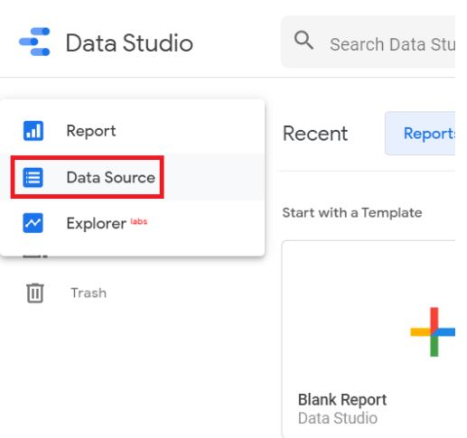The width and height of the screenshot is (467, 438).
Task: Click the Data Source list icon
Action: [x=33, y=177]
